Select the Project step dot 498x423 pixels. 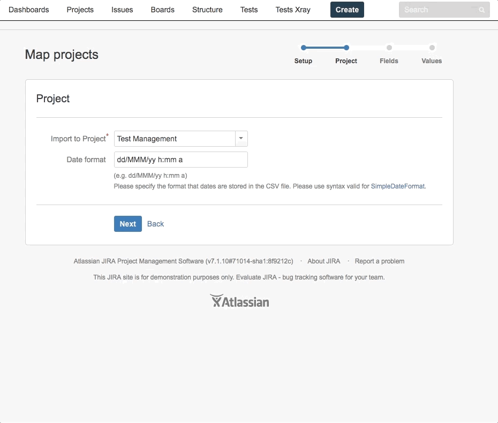coord(346,47)
